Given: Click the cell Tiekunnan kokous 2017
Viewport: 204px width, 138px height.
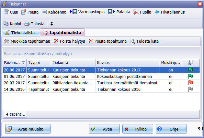Looking at the screenshot, I should 128,70.
